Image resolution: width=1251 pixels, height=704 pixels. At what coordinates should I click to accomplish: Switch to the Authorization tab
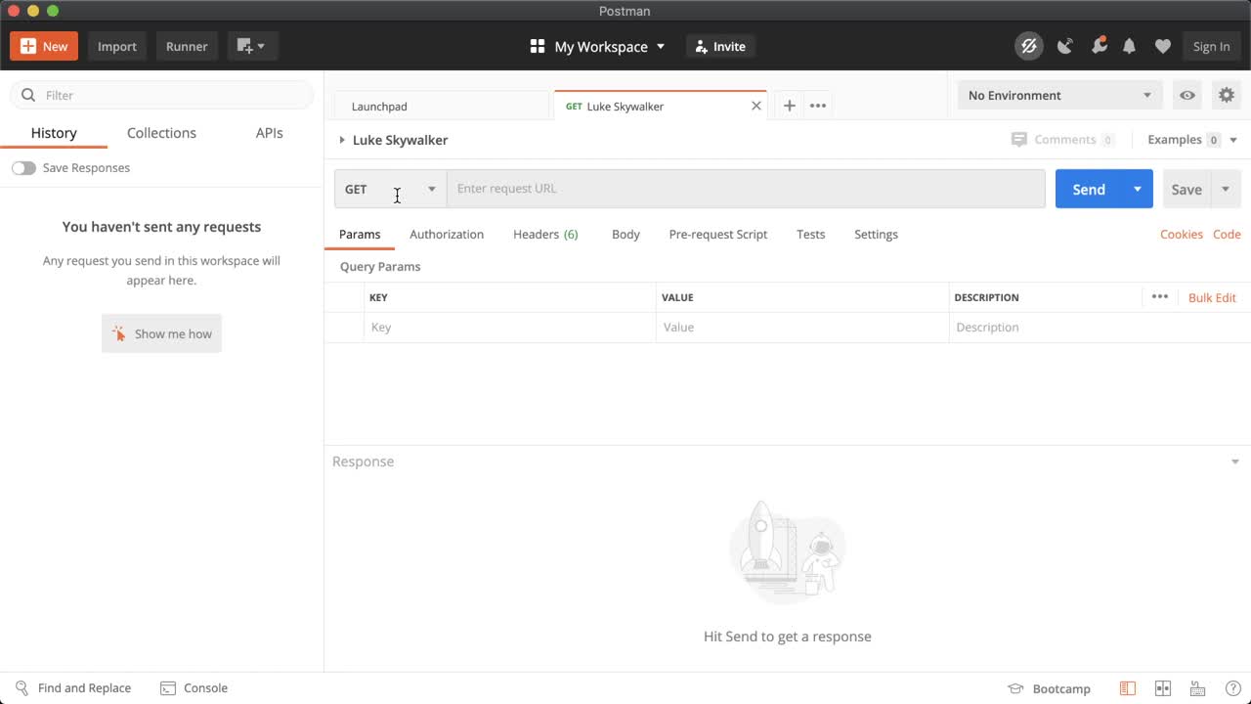pyautogui.click(x=447, y=235)
